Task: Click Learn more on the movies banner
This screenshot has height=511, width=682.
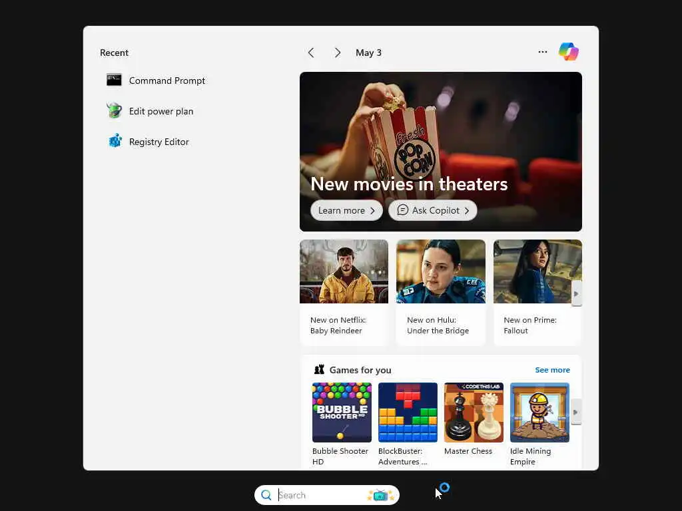Action: pos(346,210)
